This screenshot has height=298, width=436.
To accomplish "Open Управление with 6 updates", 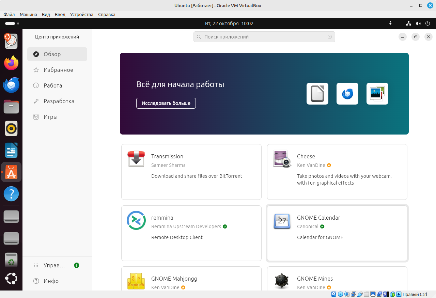I will pyautogui.click(x=57, y=265).
